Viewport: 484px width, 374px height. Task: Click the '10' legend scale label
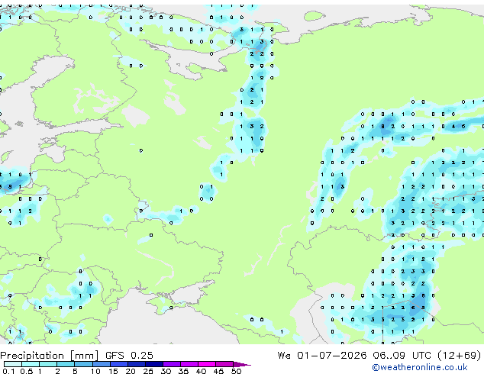95,371
